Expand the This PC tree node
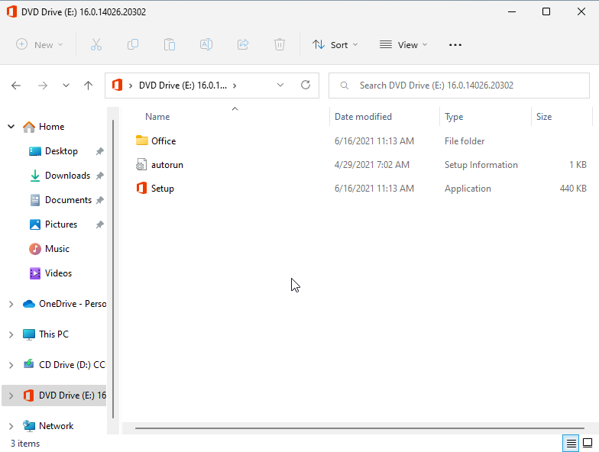 (11, 334)
